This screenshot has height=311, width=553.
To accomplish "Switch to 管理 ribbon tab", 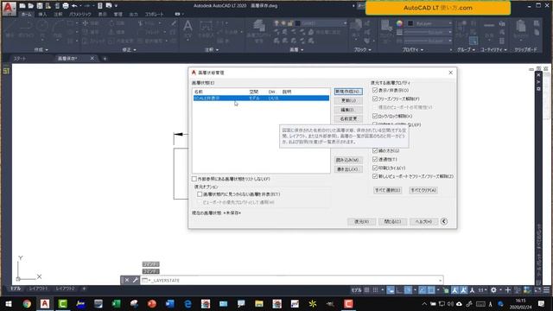I will 118,15.
